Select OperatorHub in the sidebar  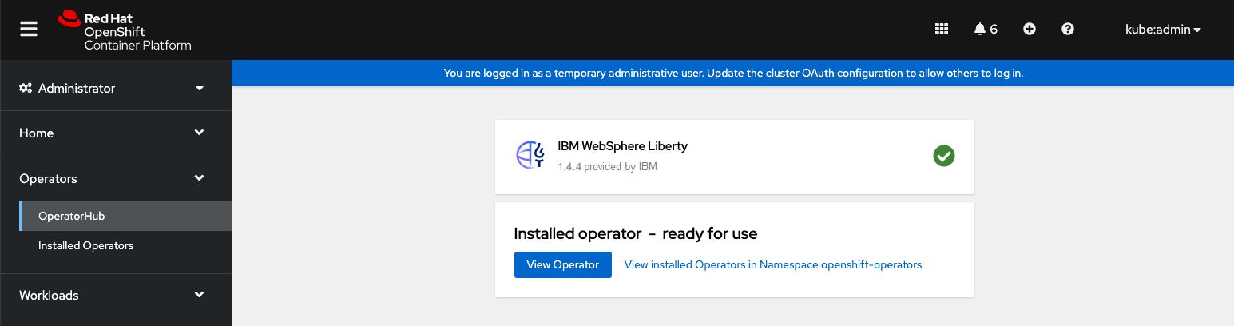(72, 216)
